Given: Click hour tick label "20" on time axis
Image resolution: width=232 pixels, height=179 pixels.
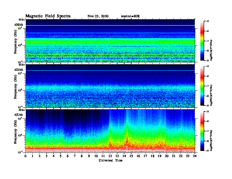Looking at the screenshot, I should [x=167, y=156].
